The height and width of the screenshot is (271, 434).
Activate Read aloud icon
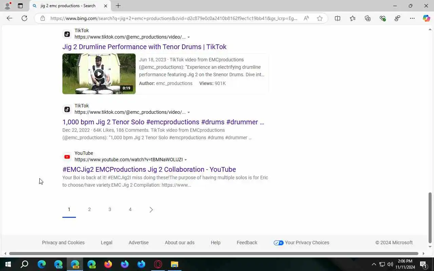[306, 18]
